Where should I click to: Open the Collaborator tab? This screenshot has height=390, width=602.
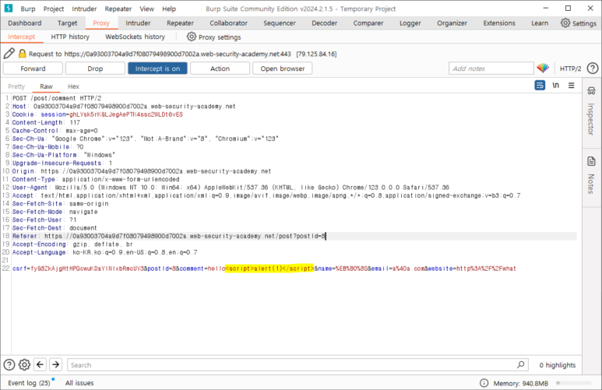pyautogui.click(x=228, y=23)
